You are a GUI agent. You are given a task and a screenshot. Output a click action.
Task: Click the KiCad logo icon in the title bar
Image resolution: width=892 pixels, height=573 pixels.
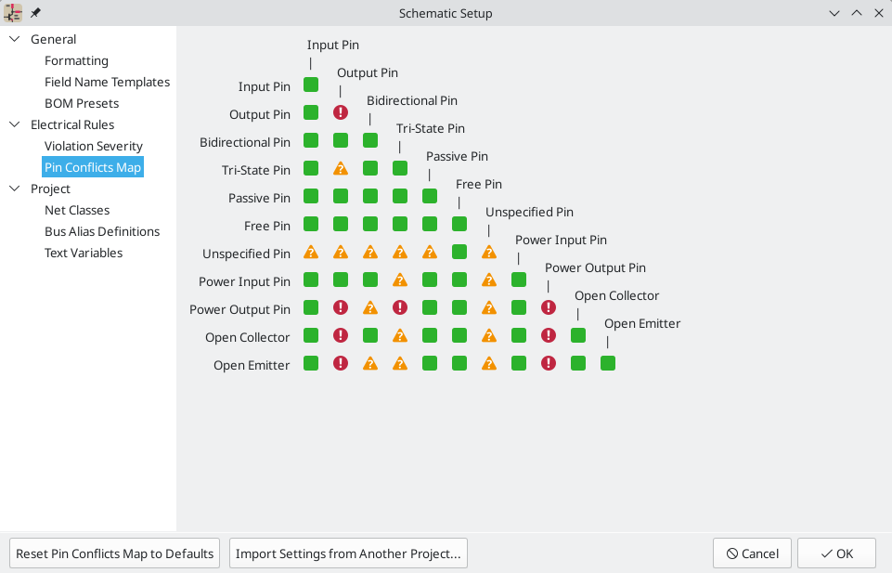point(13,13)
